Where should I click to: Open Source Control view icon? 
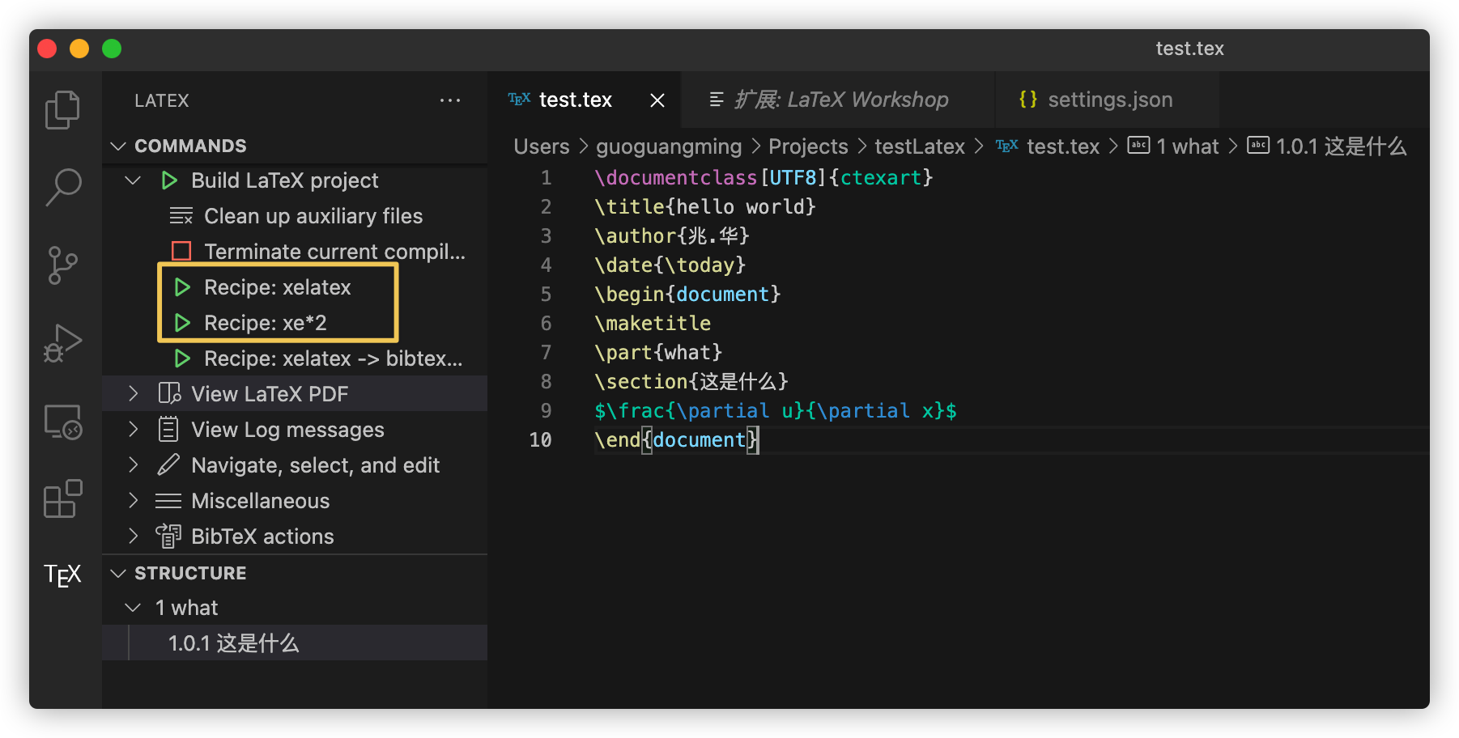point(62,265)
